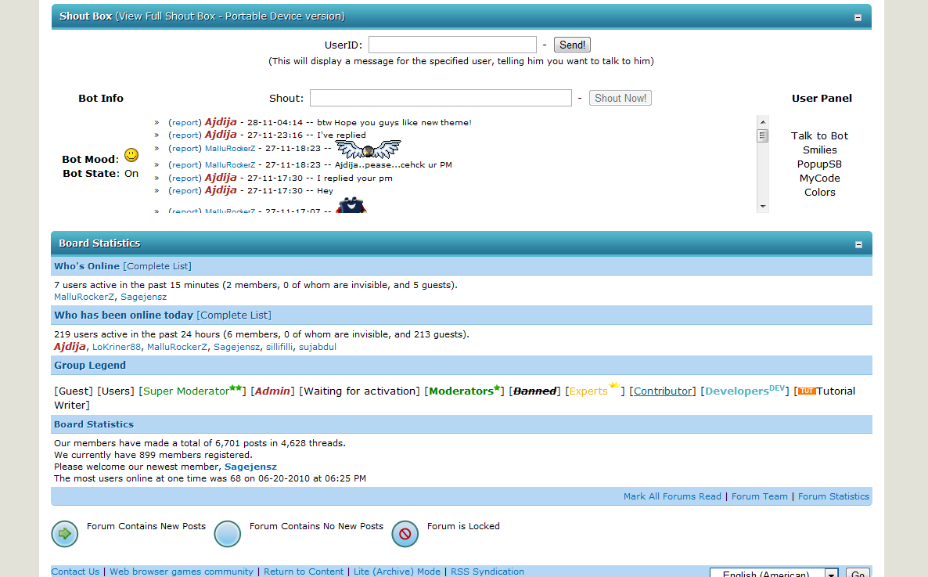Open Smilies from the User Panel
This screenshot has width=928, height=577.
coord(819,150)
